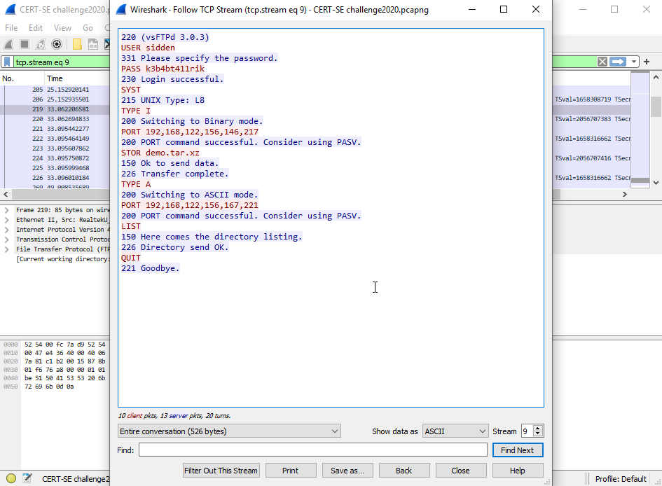Select packet row number 222
This screenshot has height=486, width=662.
(55, 139)
